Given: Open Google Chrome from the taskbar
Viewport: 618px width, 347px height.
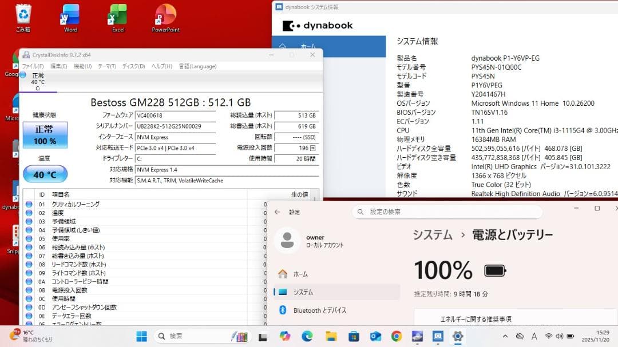Looking at the screenshot, I should 396,337.
